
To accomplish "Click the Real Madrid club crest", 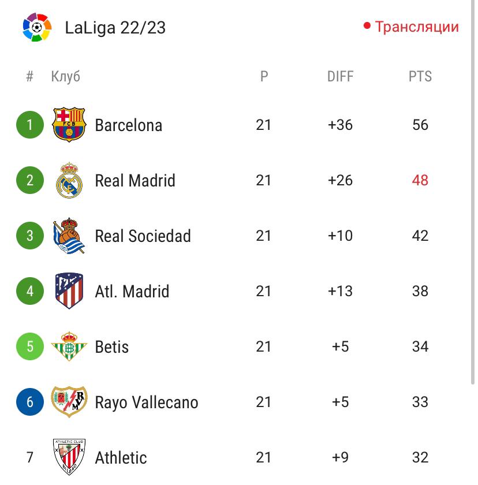I will point(69,181).
